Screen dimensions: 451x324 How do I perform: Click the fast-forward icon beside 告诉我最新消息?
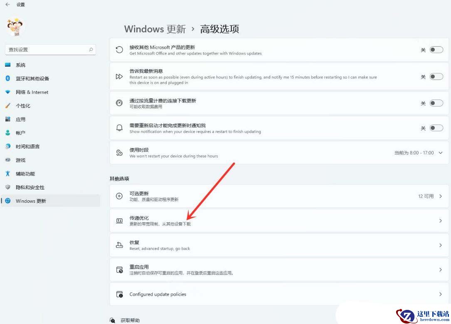click(x=119, y=77)
